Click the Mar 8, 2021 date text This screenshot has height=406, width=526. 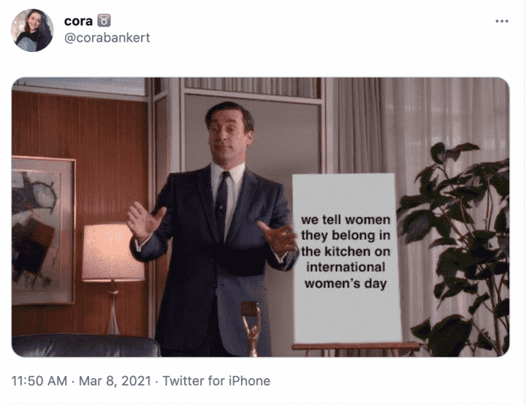[x=115, y=381]
